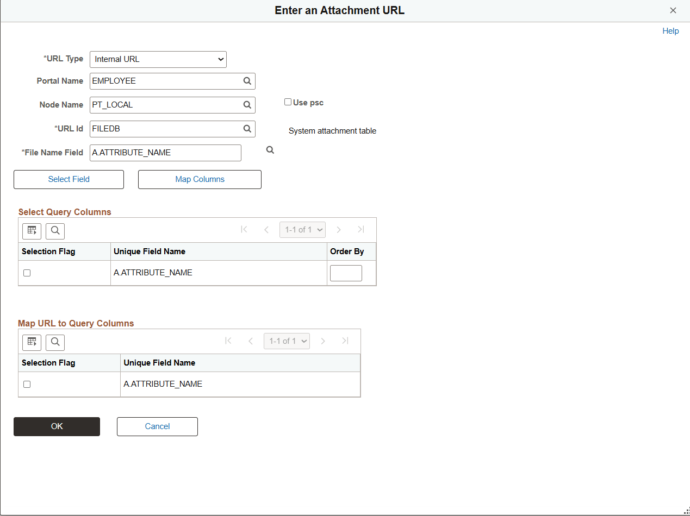The height and width of the screenshot is (516, 690).
Task: Open Find in the Map URL to Query Columns grid
Action: coord(55,342)
